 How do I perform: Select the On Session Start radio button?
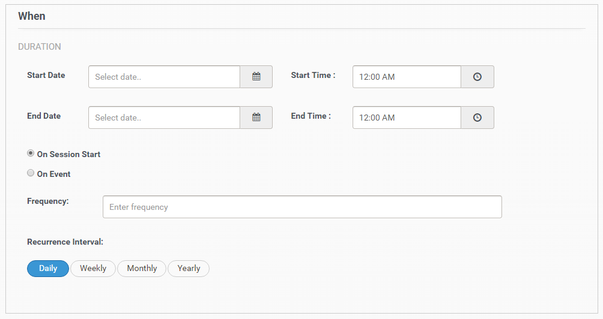(31, 154)
